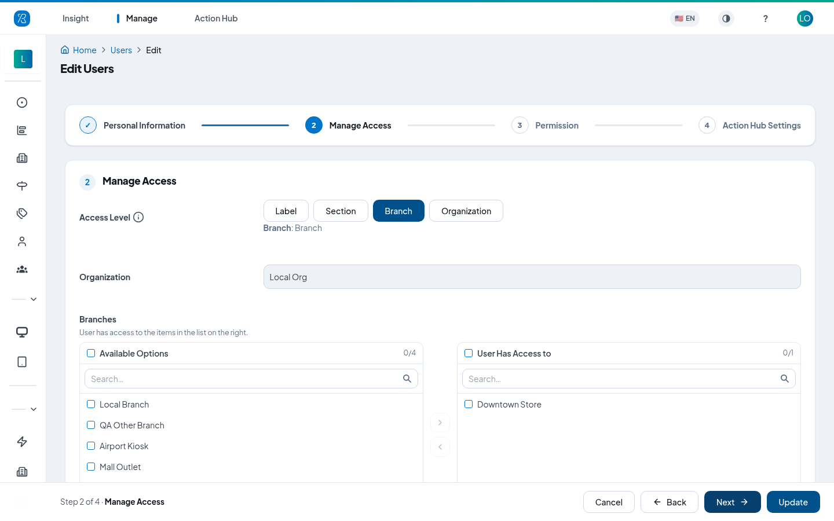
Task: Open the L organization avatar in sidebar
Action: [x=23, y=59]
